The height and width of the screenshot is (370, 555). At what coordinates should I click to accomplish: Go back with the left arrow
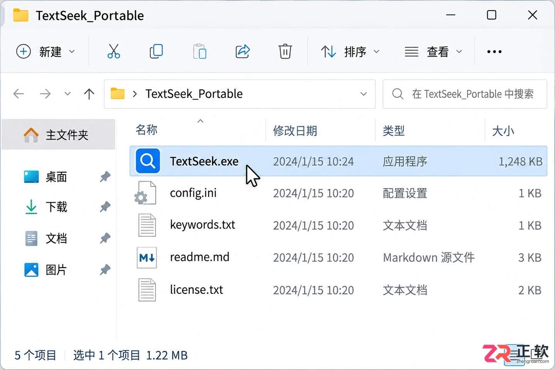[x=18, y=94]
